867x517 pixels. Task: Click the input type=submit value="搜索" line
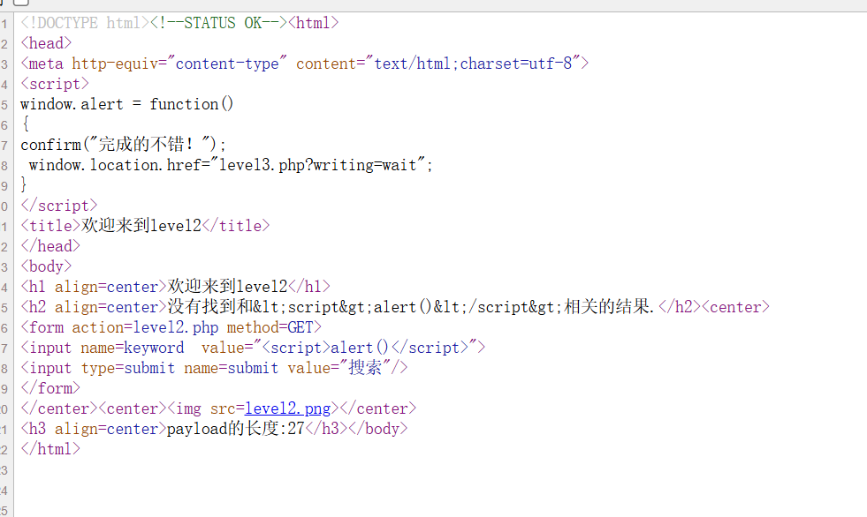point(214,368)
